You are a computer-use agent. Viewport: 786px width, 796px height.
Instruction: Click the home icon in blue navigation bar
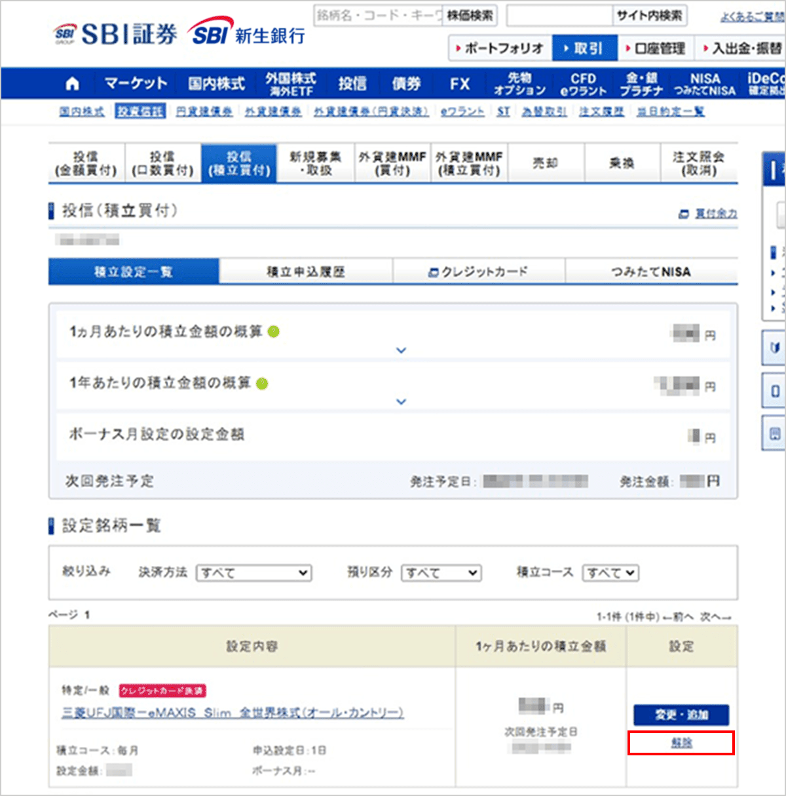coord(73,84)
